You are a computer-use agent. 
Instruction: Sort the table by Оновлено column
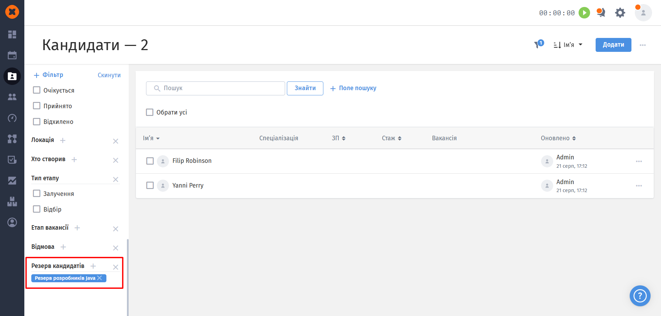coord(558,138)
